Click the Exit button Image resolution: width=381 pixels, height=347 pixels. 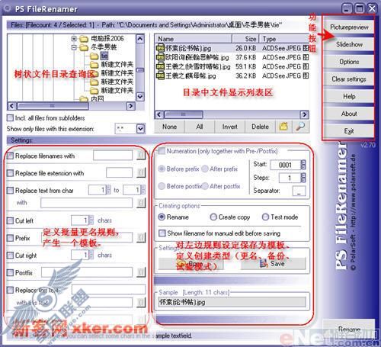click(x=349, y=131)
